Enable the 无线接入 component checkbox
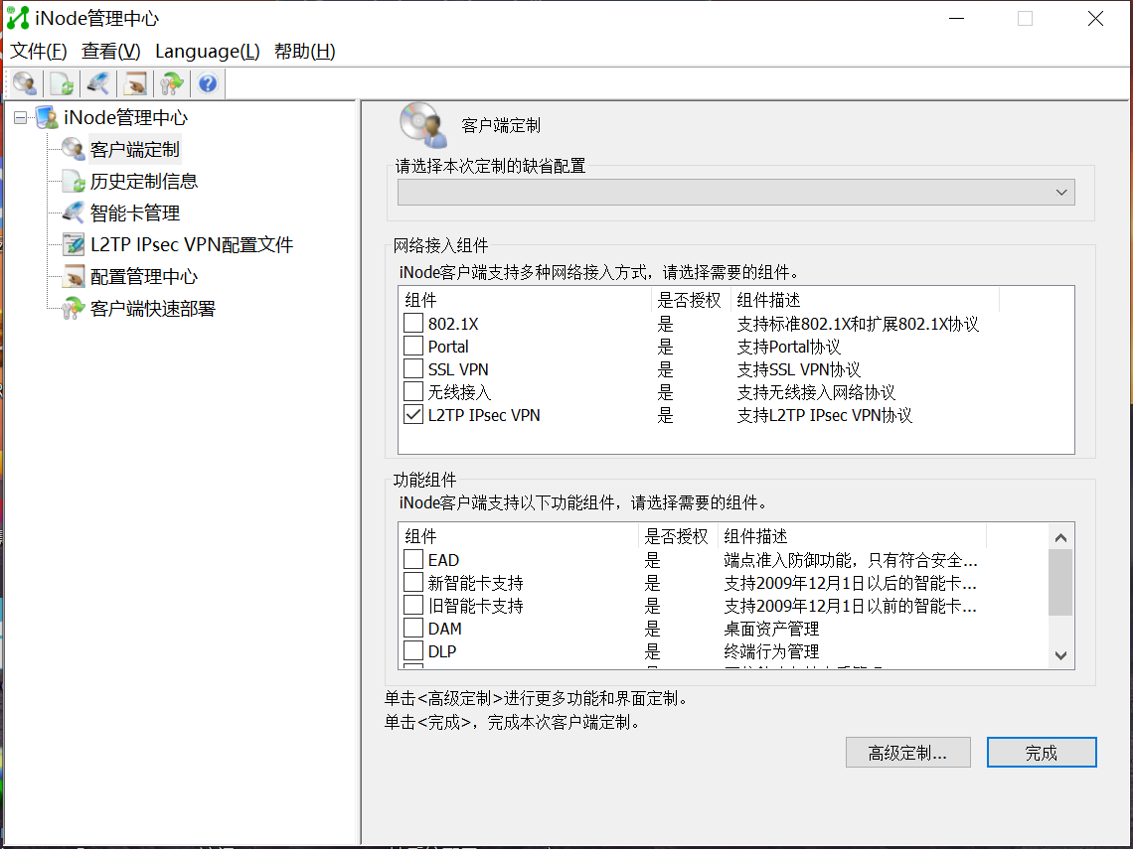 point(413,391)
